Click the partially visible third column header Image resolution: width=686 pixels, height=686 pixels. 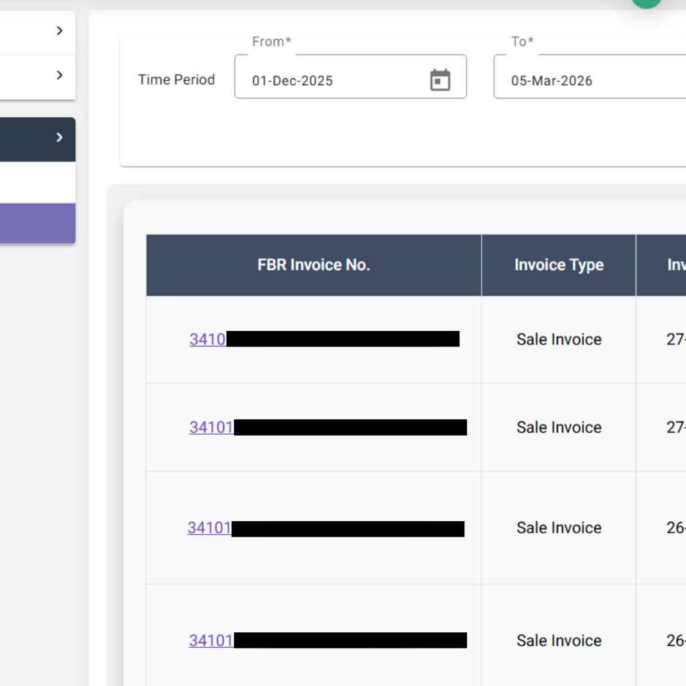click(x=675, y=265)
